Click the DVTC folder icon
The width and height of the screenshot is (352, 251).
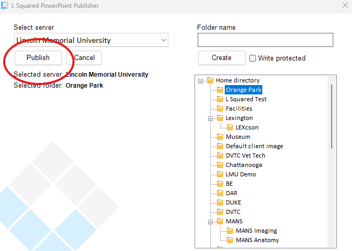click(220, 212)
